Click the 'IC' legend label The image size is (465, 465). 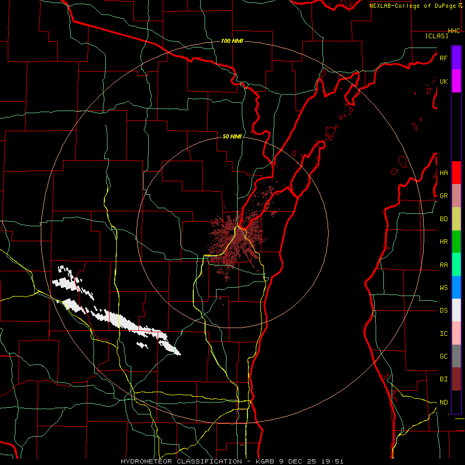[444, 334]
